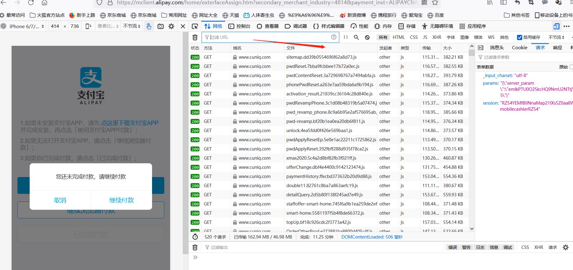The width and height of the screenshot is (573, 270).
Task: Edit viewport width field 414
Action: click(x=55, y=26)
